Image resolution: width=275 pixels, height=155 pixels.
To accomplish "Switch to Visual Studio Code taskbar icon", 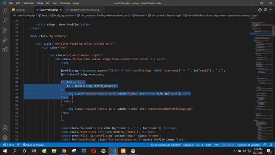I will point(113,151).
